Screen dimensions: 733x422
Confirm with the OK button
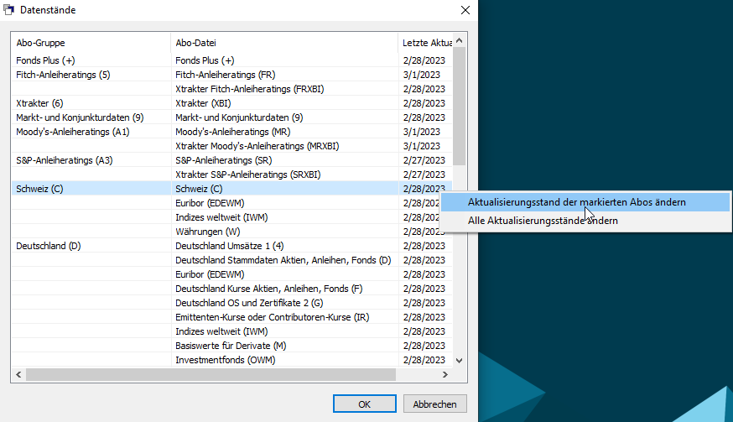click(x=364, y=404)
